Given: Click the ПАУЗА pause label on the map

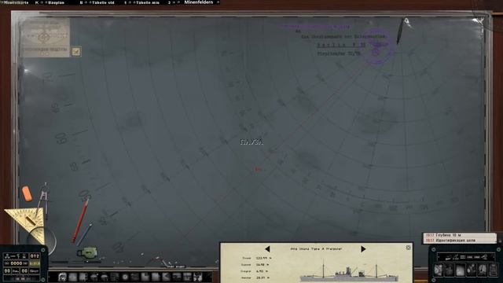Looking at the screenshot, I should (251, 141).
